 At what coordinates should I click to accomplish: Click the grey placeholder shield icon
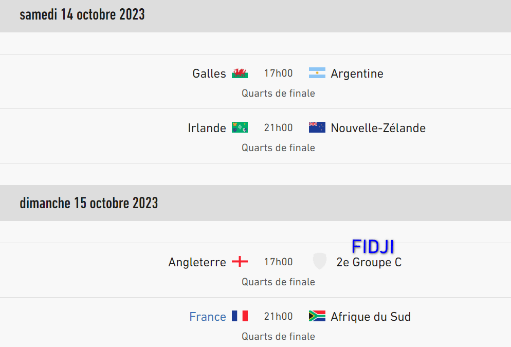click(x=319, y=262)
